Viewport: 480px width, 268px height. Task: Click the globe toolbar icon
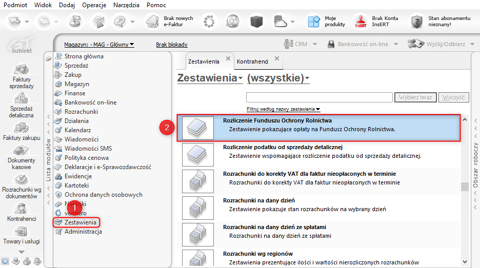(x=232, y=22)
